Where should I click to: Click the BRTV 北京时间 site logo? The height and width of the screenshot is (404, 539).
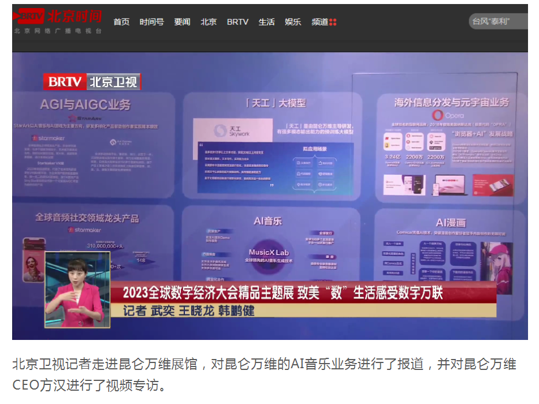point(58,21)
